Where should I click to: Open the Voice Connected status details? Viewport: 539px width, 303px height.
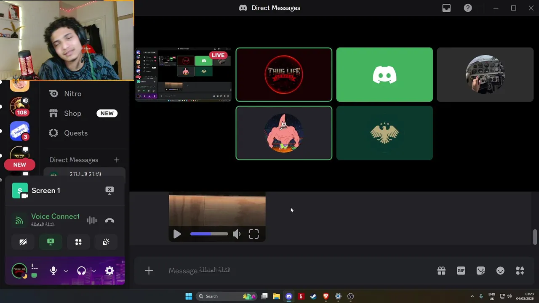click(55, 216)
